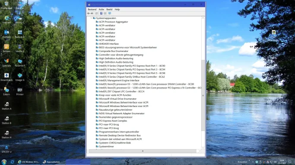This screenshot has width=295, height=165.
Task: Select Microsoft Virtual Drive Enumerator
Action: point(117,99)
